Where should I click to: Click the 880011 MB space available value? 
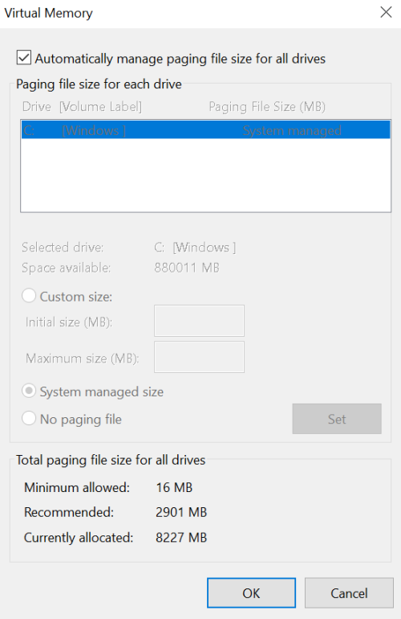pyautogui.click(x=187, y=268)
